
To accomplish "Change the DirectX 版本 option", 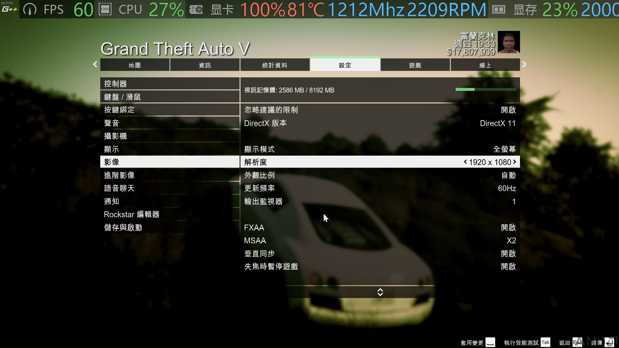I will pyautogui.click(x=380, y=123).
